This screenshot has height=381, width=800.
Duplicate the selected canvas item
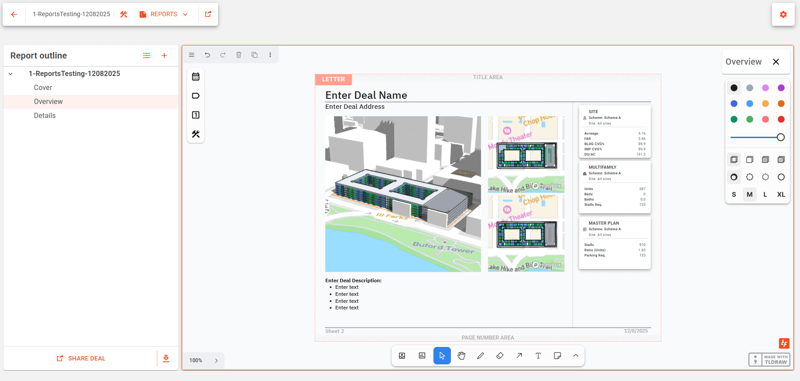point(254,55)
